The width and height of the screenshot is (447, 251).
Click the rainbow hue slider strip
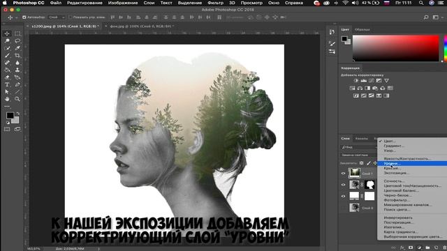[446, 48]
